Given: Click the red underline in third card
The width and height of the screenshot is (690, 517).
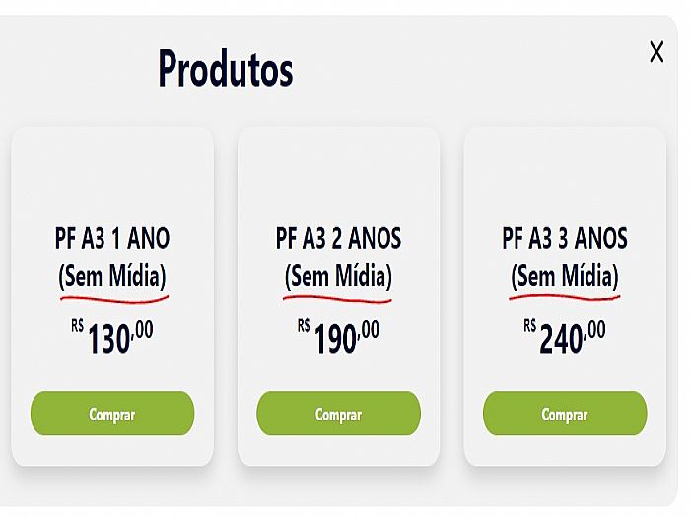Looking at the screenshot, I should [x=565, y=298].
